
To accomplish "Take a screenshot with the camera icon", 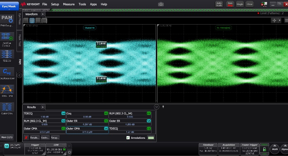I will tap(161, 4).
